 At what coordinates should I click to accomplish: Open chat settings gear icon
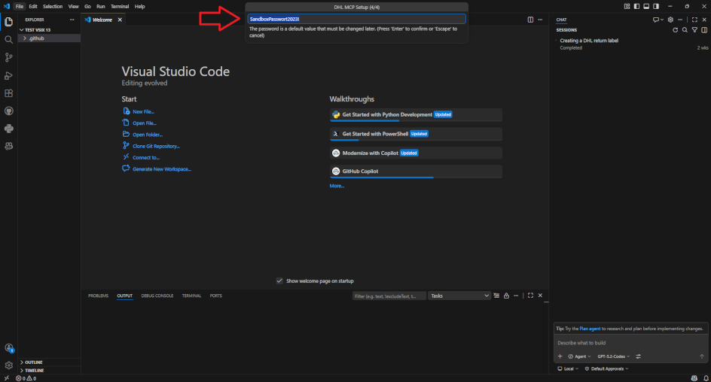(x=670, y=20)
